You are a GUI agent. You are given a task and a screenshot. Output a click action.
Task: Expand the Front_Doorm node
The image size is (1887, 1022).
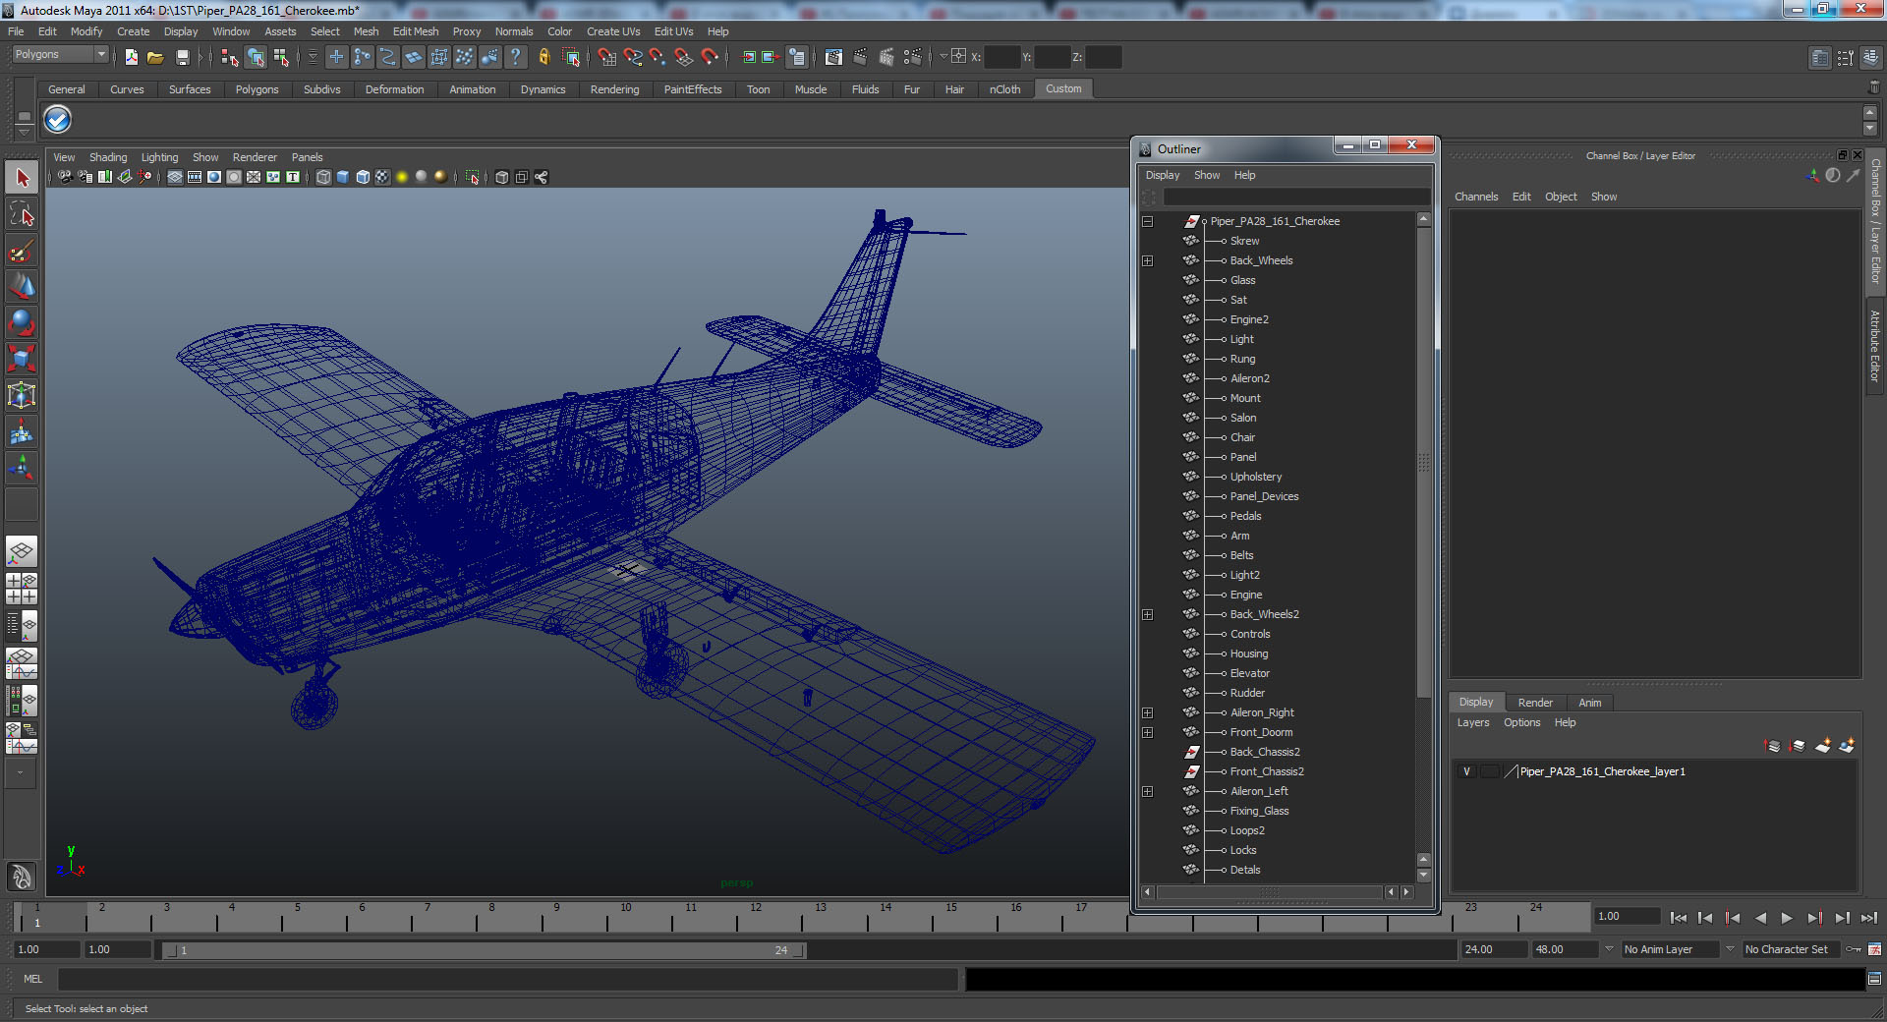coord(1147,732)
